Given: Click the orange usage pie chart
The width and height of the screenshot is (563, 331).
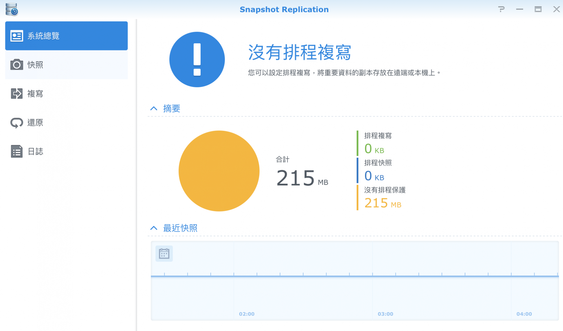Looking at the screenshot, I should coord(219,171).
